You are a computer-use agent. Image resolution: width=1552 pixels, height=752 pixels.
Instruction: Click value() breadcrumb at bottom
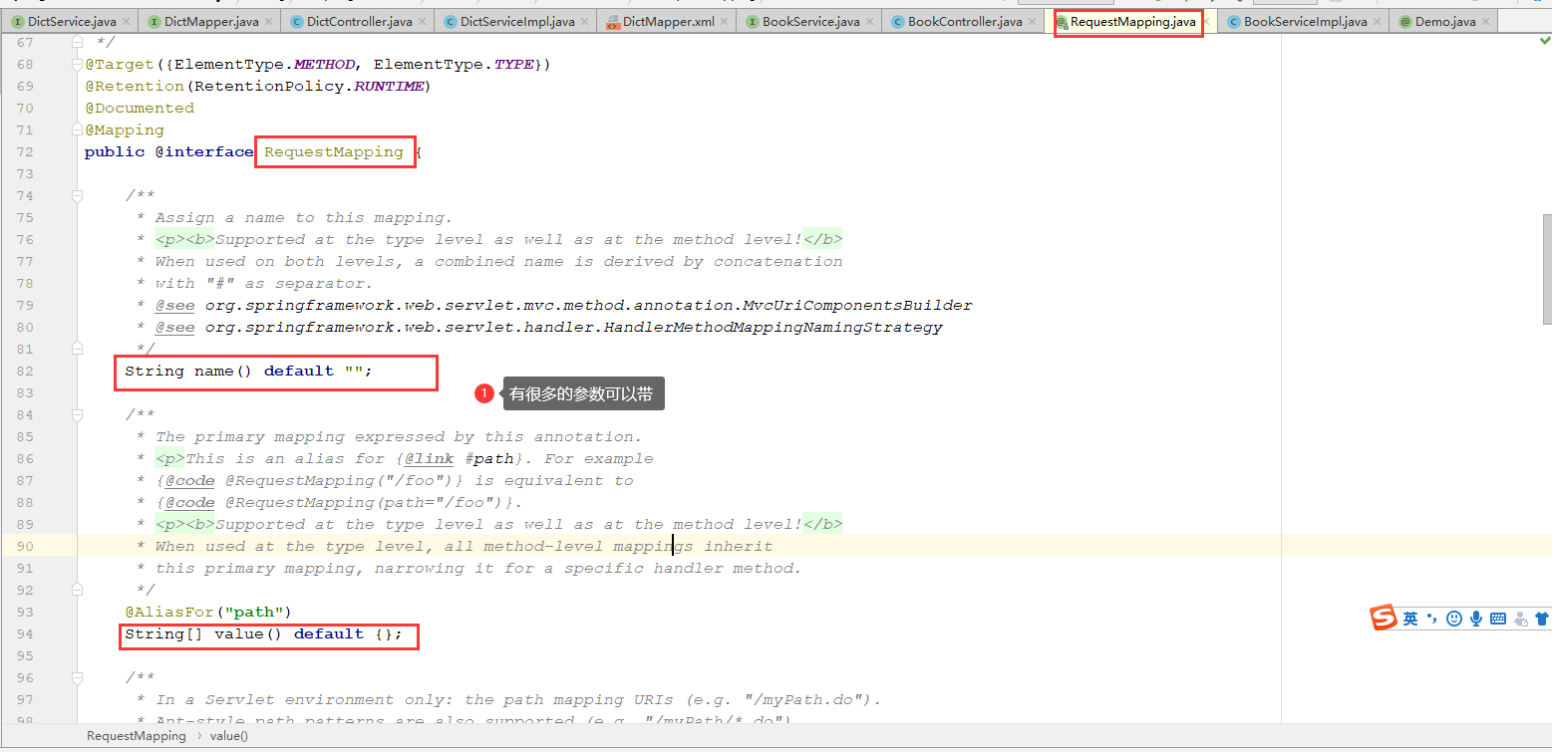point(229,736)
